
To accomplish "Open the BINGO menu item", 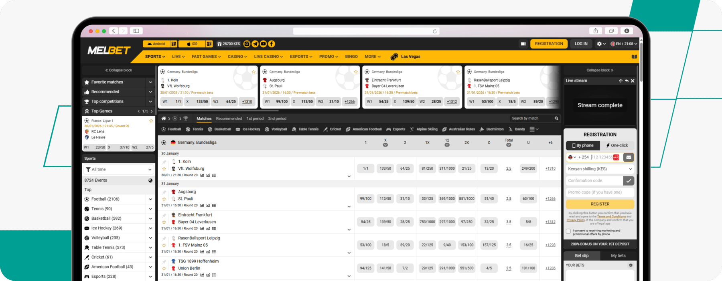I will click(x=351, y=57).
